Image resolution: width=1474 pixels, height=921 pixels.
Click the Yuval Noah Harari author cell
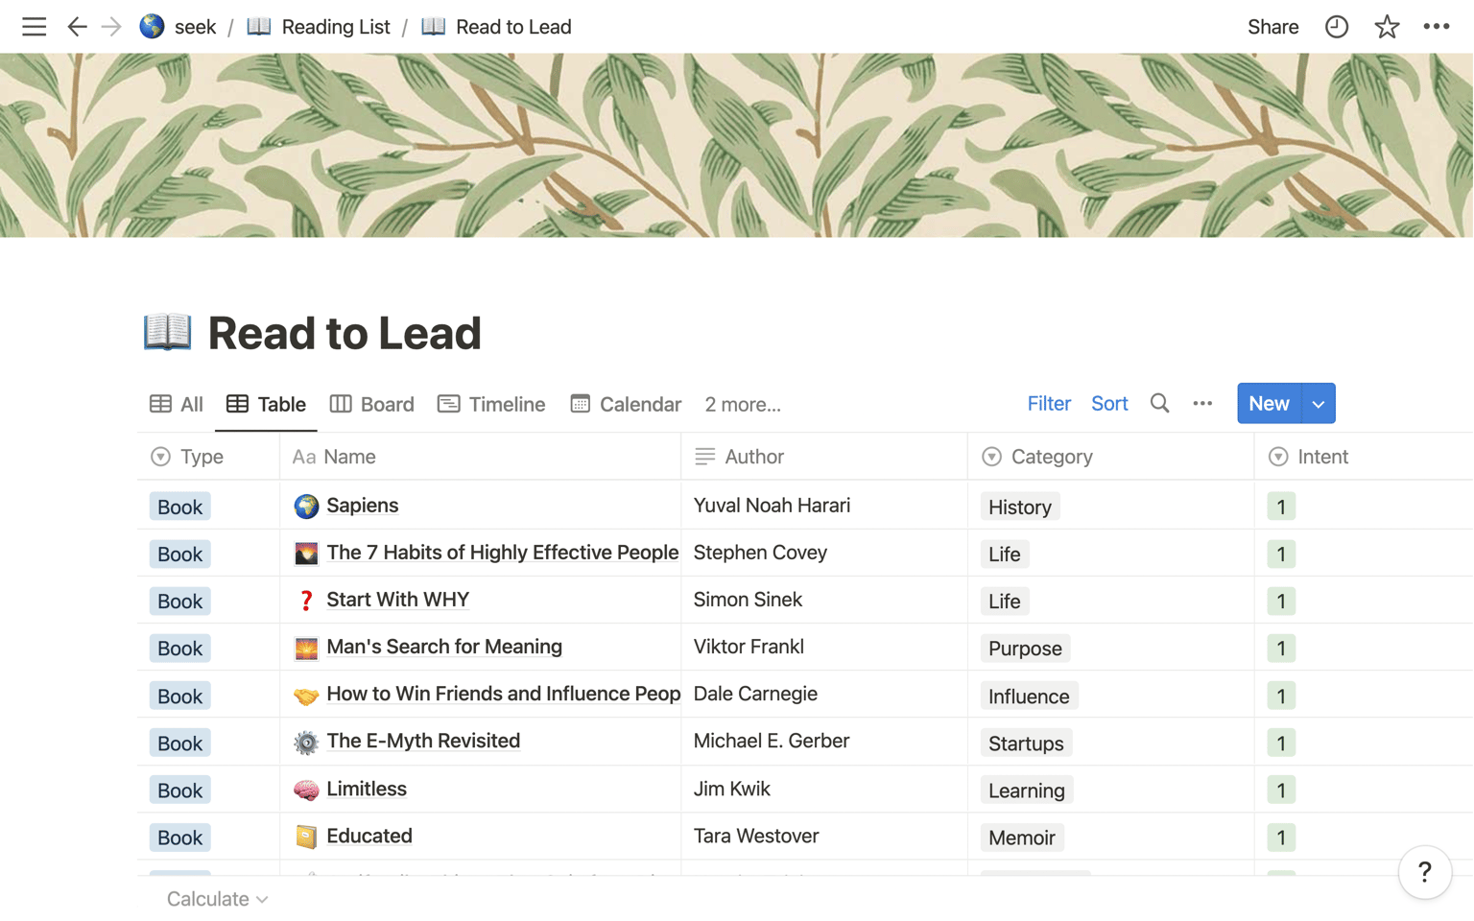click(x=824, y=506)
